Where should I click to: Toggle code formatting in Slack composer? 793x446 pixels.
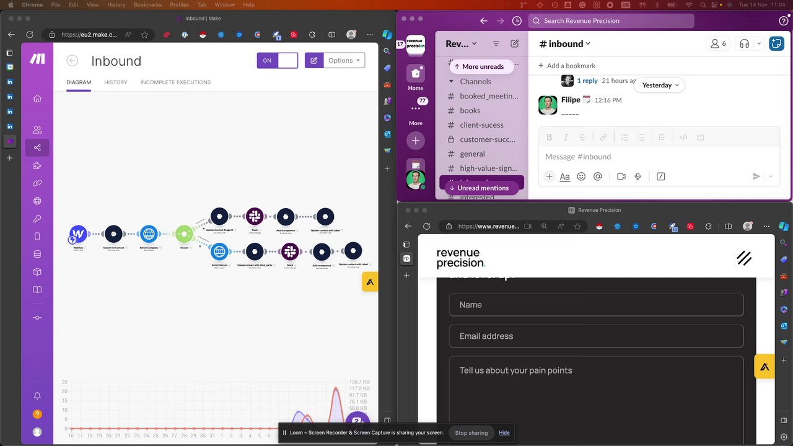pyautogui.click(x=684, y=138)
